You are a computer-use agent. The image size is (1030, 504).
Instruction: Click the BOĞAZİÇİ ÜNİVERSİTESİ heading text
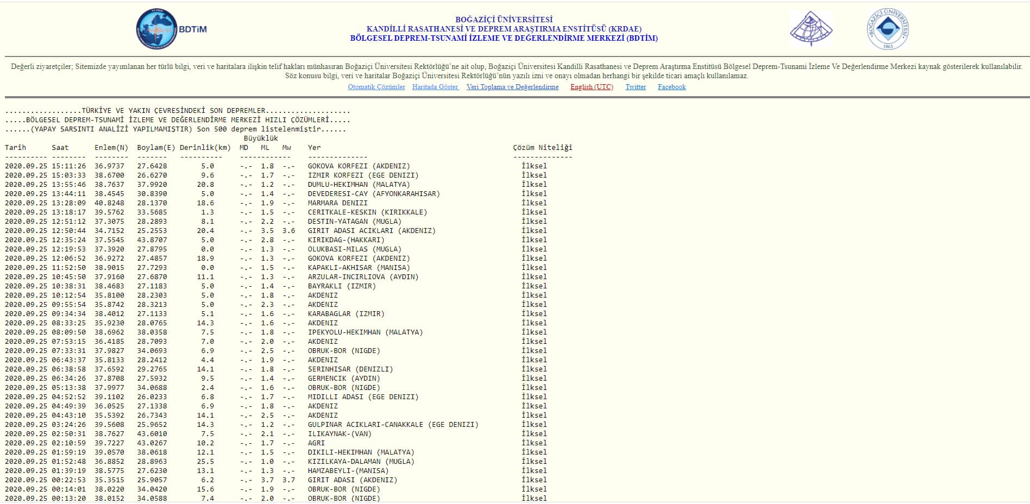(x=504, y=20)
